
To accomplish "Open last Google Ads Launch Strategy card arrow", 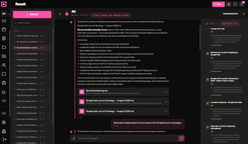I will click(166, 111).
